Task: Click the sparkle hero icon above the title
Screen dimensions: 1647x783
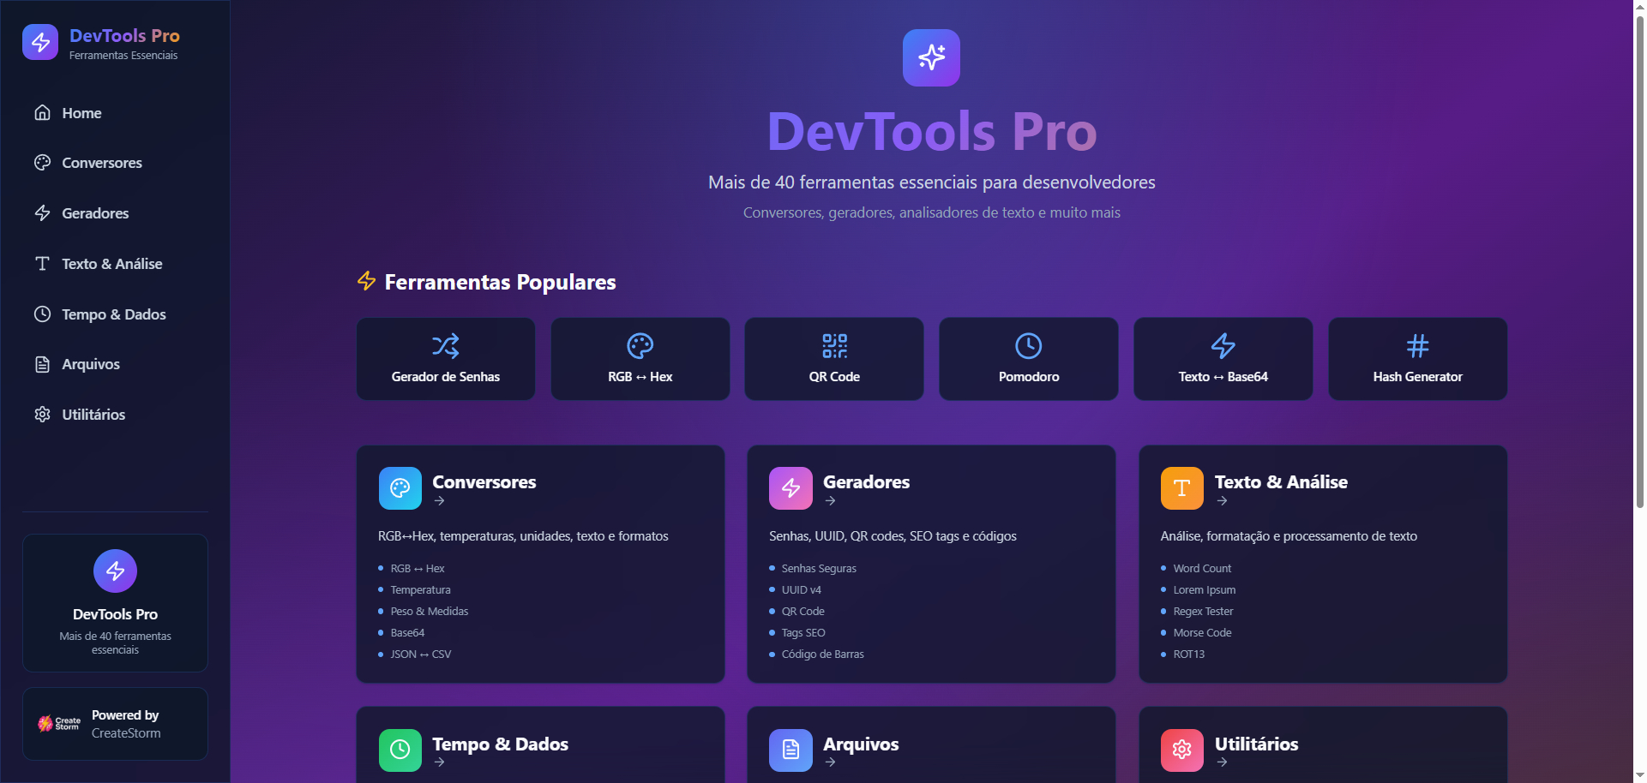Action: click(931, 57)
